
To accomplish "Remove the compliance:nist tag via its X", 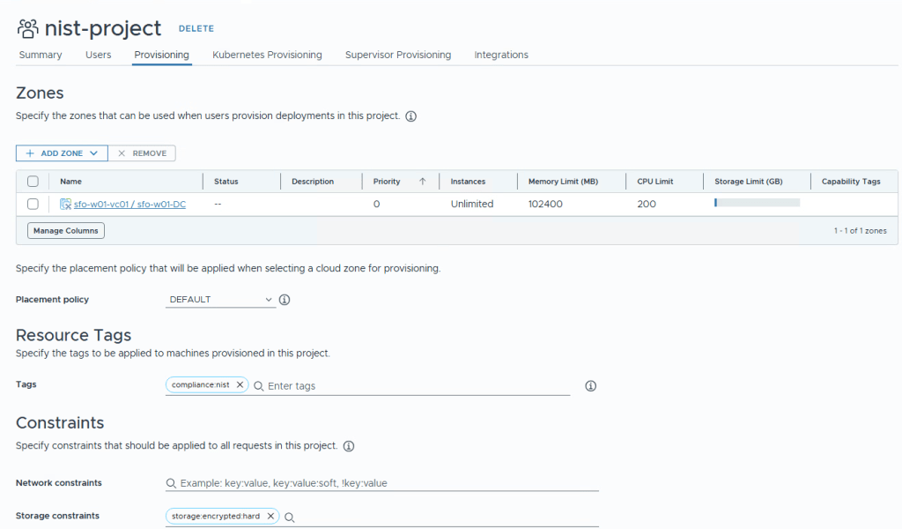I will tap(240, 385).
